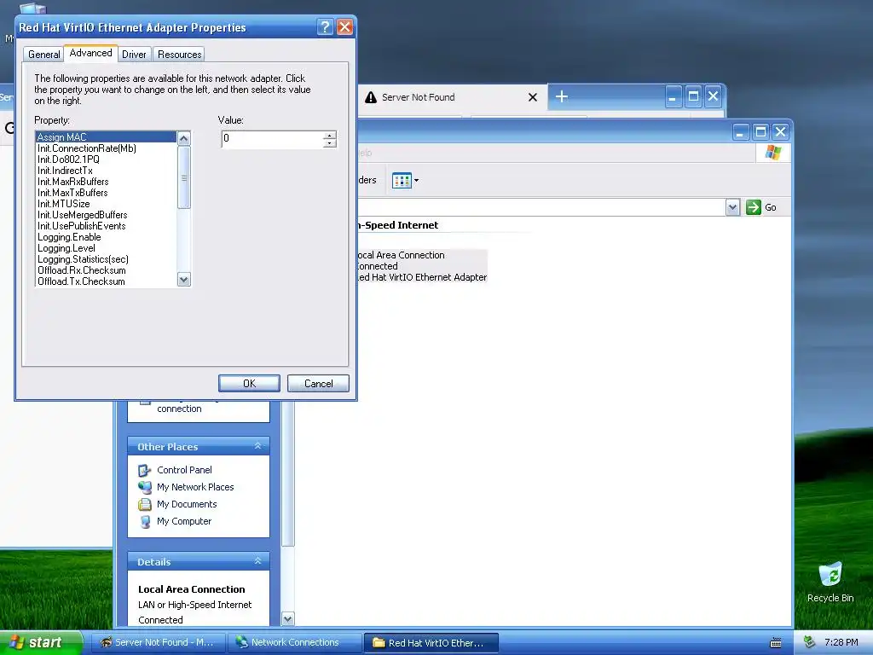Collapse the Details panel

tap(257, 561)
